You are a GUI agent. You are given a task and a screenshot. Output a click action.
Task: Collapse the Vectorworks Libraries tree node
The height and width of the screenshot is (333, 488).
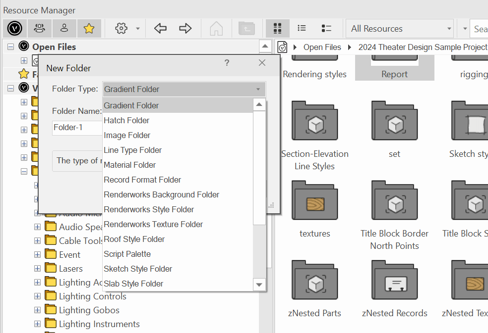click(10, 88)
